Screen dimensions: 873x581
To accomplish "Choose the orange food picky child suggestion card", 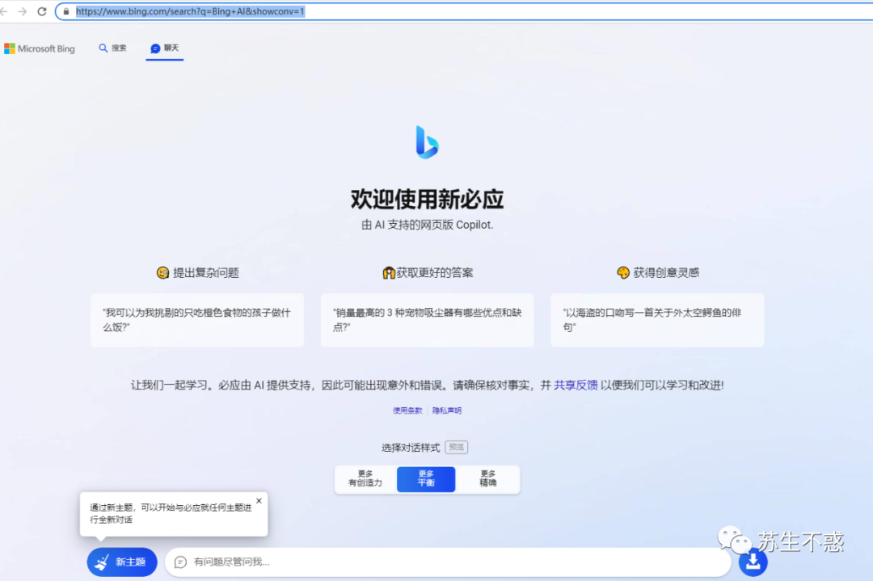I will coord(197,320).
